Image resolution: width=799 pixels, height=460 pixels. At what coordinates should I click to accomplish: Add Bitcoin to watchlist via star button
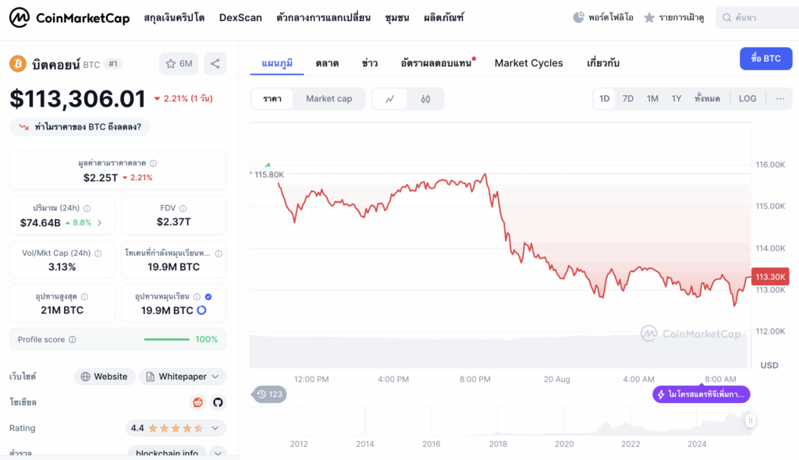click(179, 64)
